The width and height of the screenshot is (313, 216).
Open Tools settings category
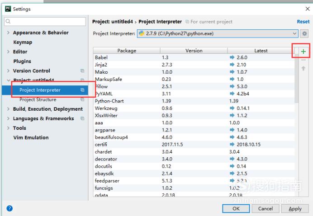pos(19,128)
